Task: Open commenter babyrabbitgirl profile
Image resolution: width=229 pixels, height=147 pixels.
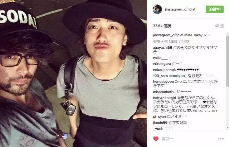Action: click(x=164, y=98)
